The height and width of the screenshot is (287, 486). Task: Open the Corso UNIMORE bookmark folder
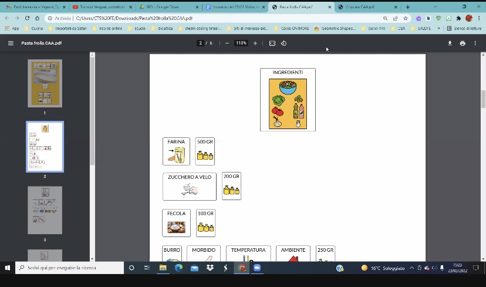pos(292,28)
